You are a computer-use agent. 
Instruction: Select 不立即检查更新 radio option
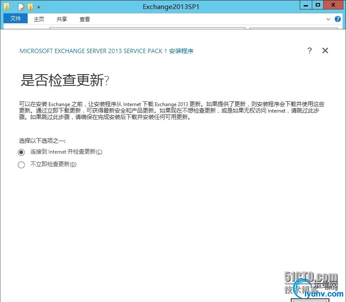(21, 165)
